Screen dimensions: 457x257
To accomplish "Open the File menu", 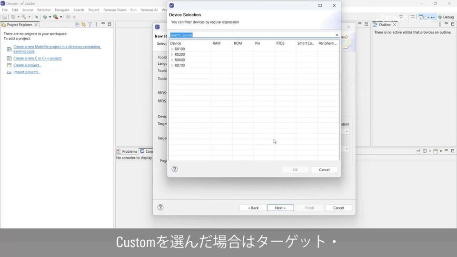I will 5,10.
